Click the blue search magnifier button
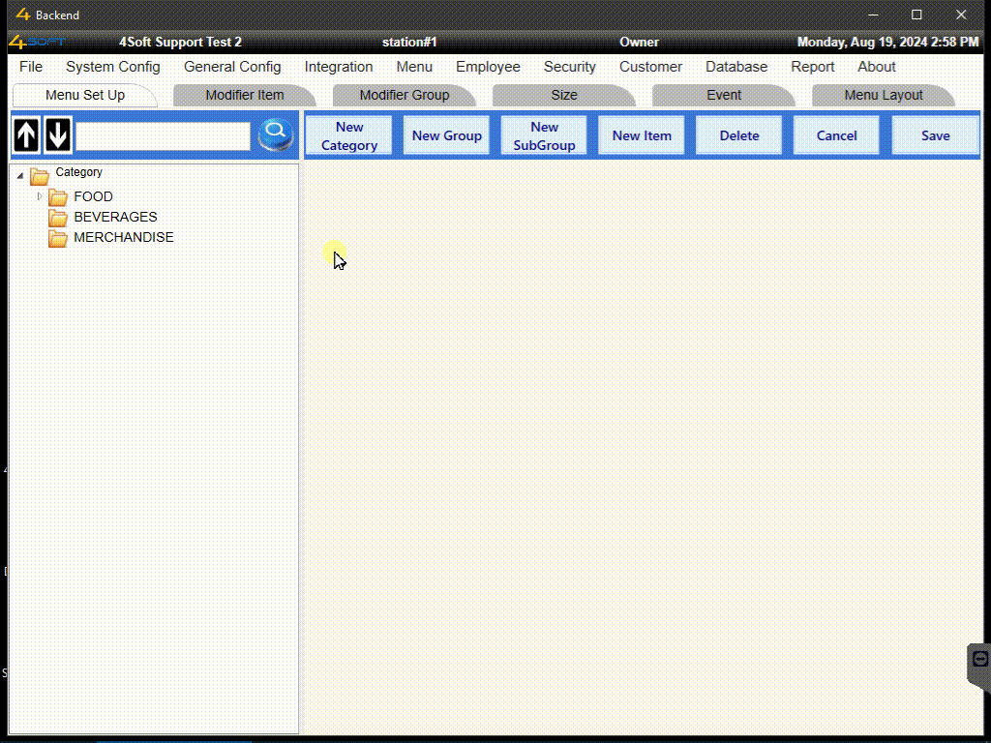The image size is (991, 743). 275,134
